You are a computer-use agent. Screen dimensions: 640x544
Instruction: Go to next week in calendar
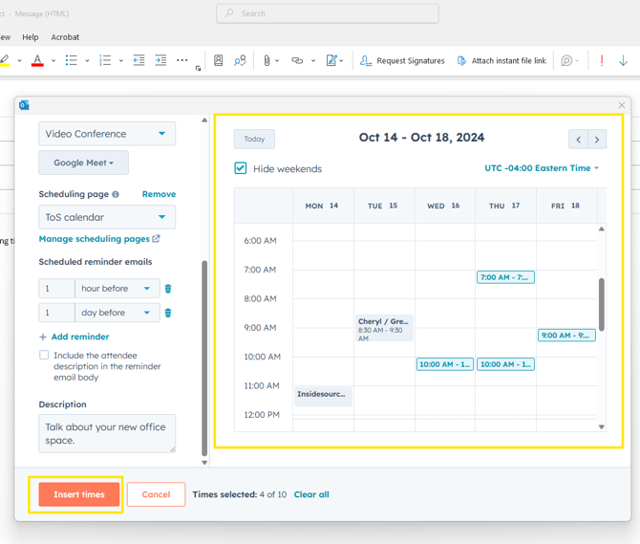point(597,140)
